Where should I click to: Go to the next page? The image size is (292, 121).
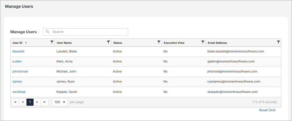[x=37, y=102]
